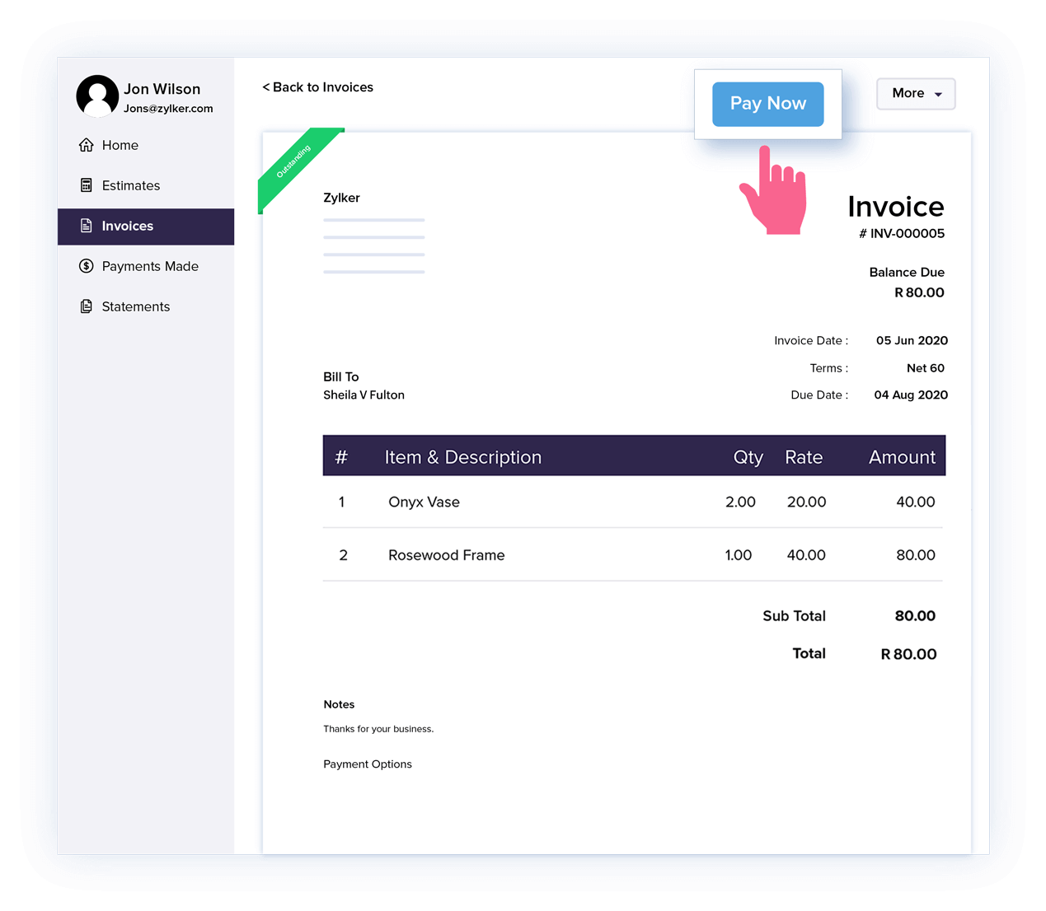Click the Jons@zylker.com email text

pyautogui.click(x=168, y=109)
